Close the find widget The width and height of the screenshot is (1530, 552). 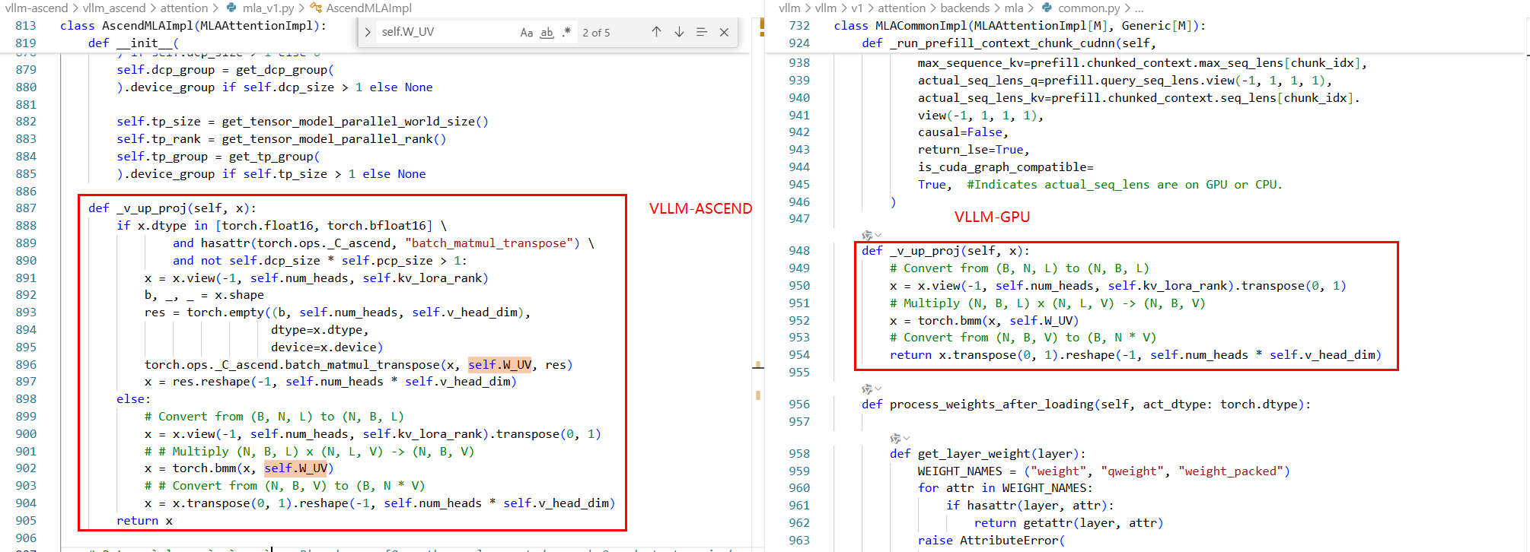tap(724, 32)
